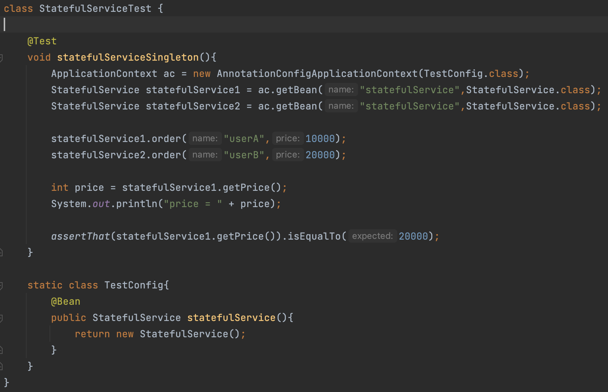The image size is (608, 392).
Task: Collapse the TestConfig class fold marker in gutter
Action: 1,285
